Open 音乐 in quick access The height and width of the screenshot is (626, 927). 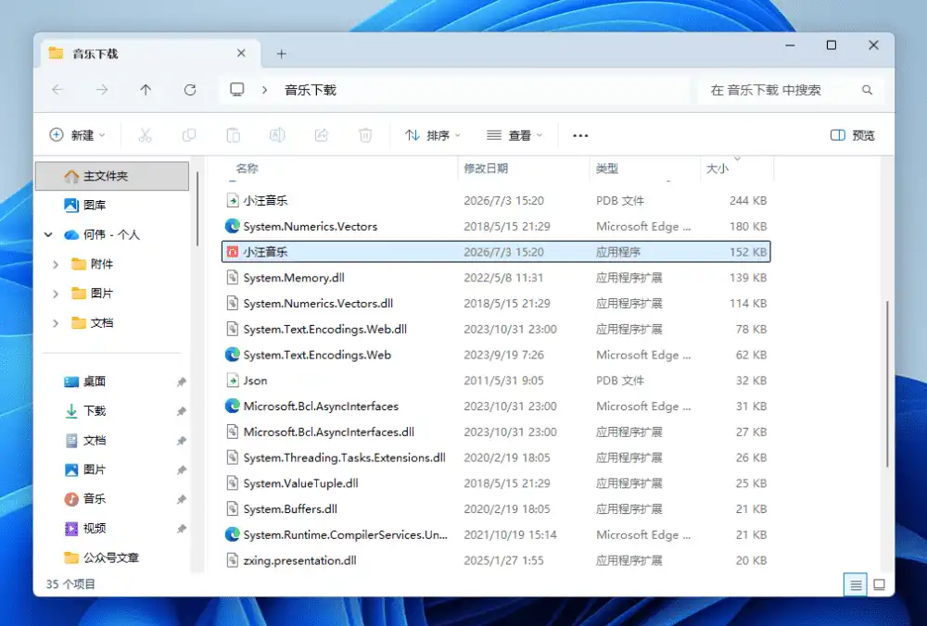coord(94,499)
